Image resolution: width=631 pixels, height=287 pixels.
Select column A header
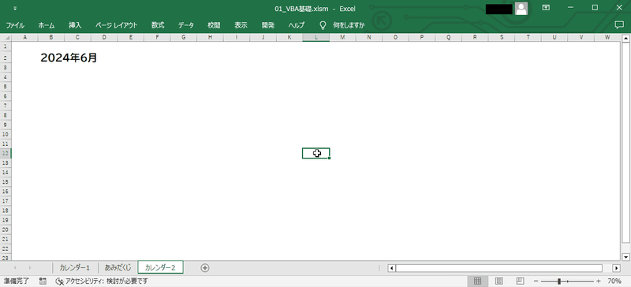point(25,37)
